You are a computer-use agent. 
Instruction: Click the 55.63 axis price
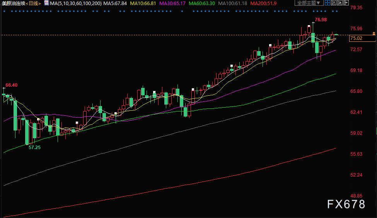(x=357, y=154)
